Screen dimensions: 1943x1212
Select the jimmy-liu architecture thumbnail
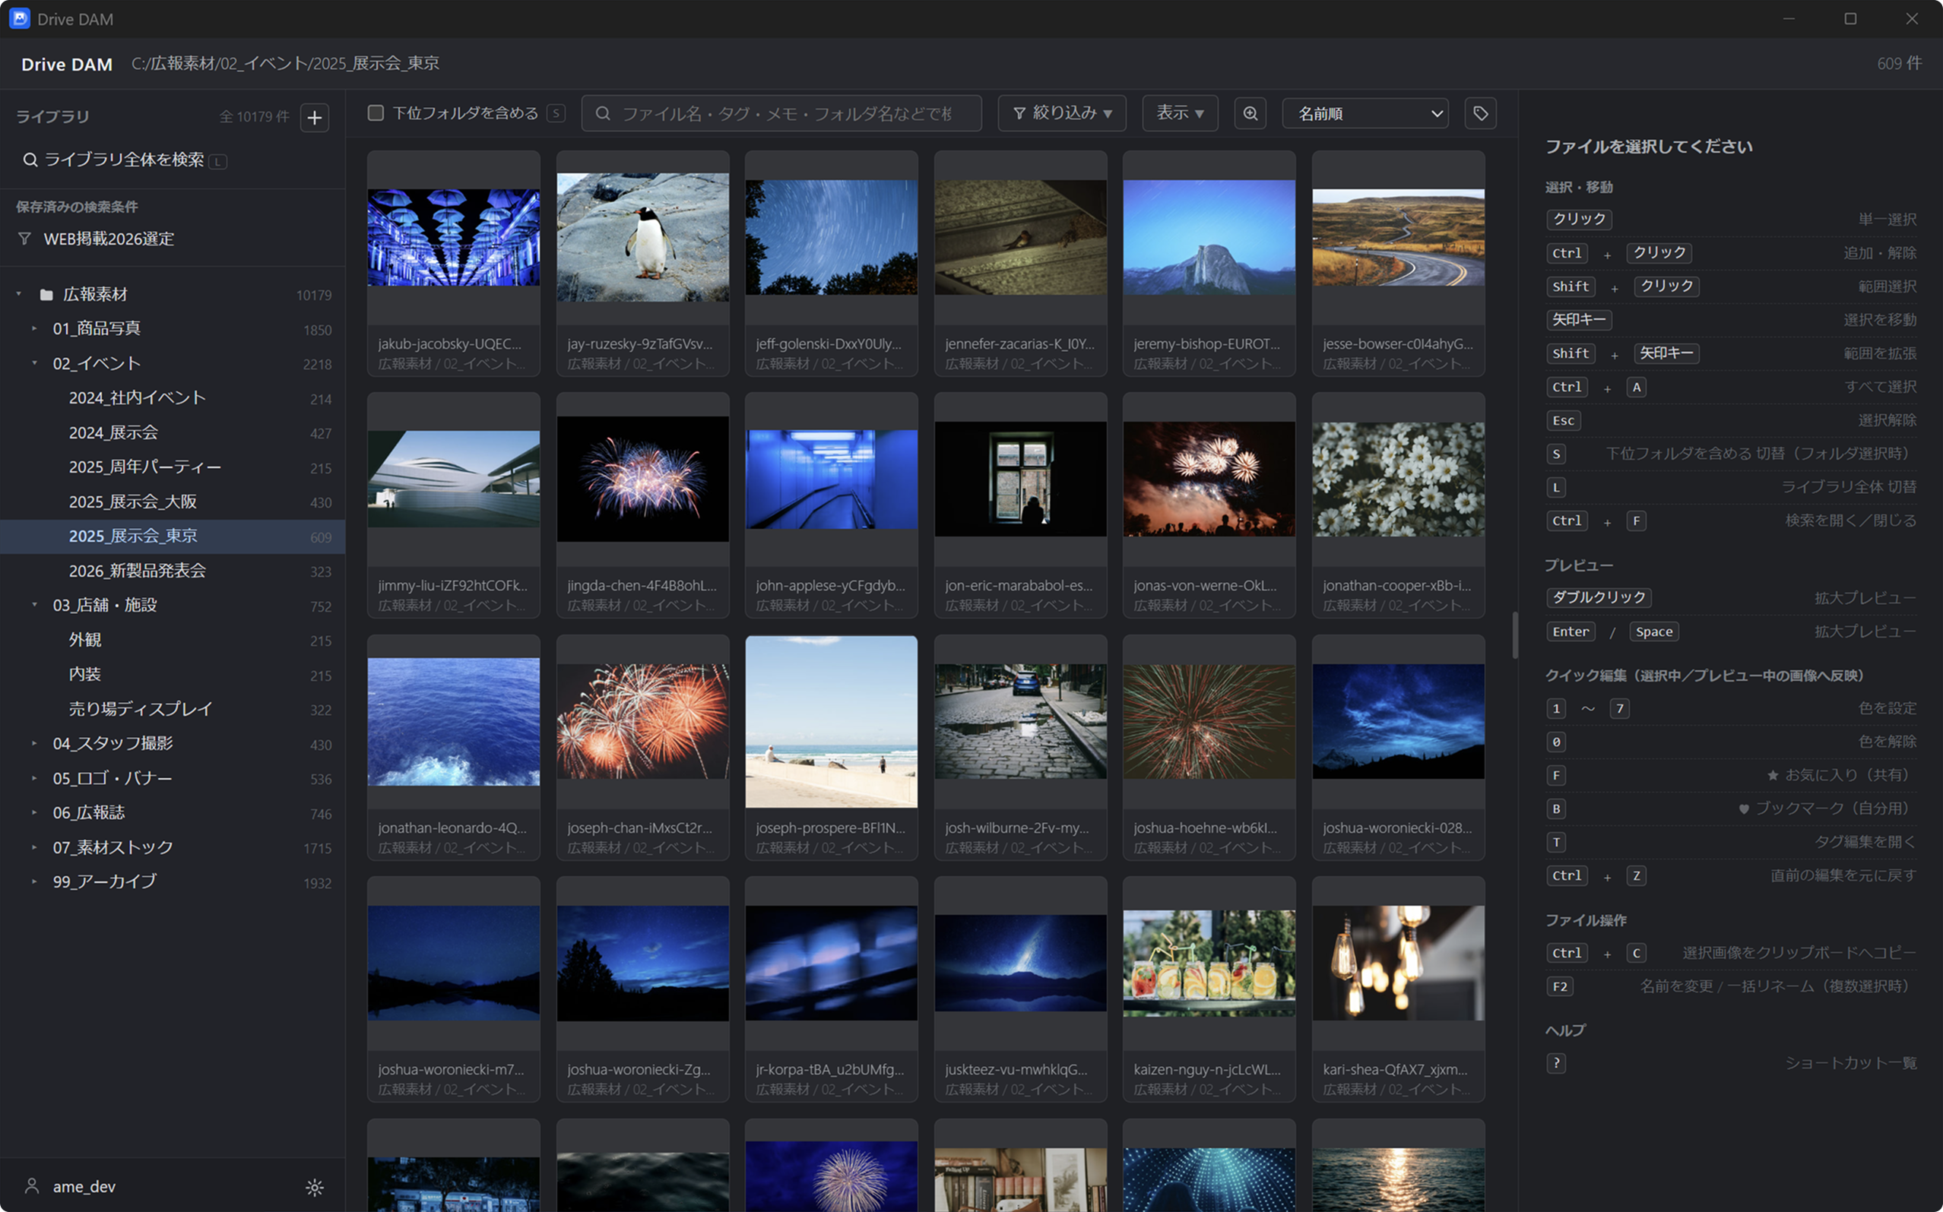[x=454, y=479]
